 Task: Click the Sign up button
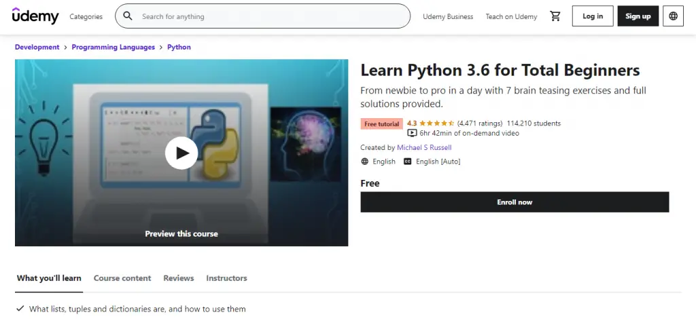[638, 16]
